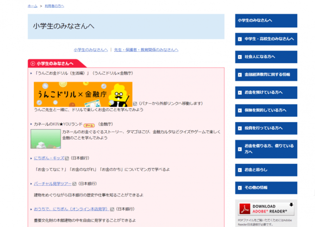The image size is (315, 227).
Task: Open the にちぎん・キッズ link
Action: pyautogui.click(x=49, y=158)
